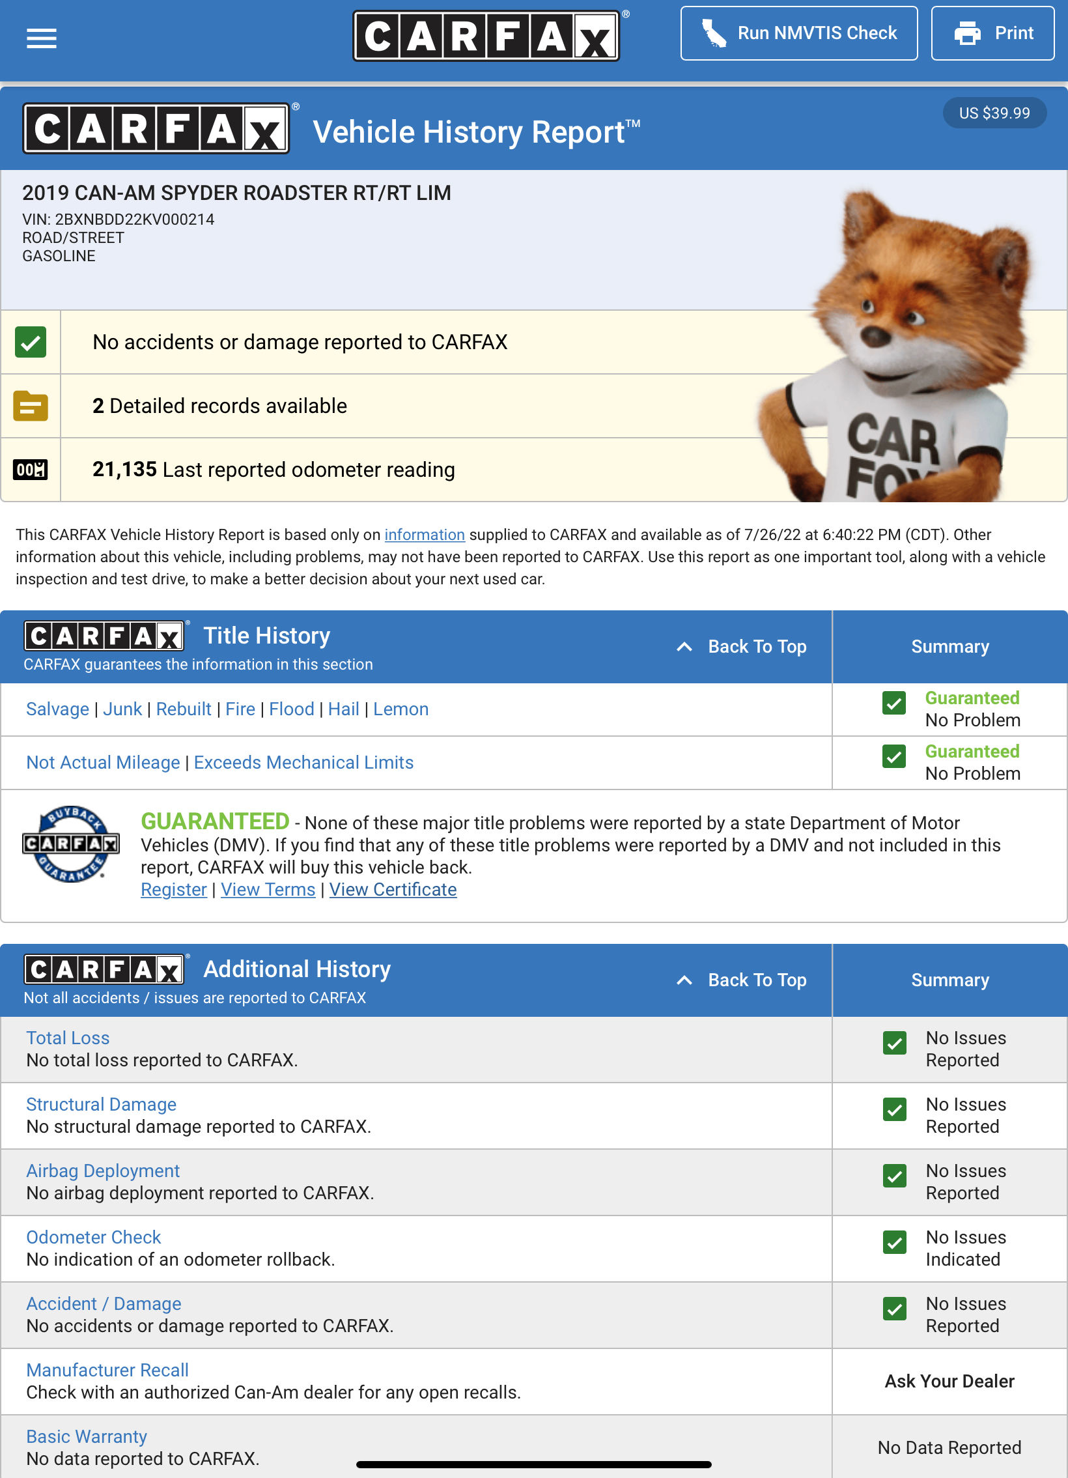This screenshot has height=1478, width=1068.
Task: Open View Terms link
Action: point(268,890)
